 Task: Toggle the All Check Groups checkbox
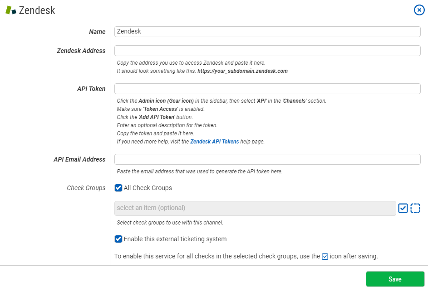[118, 188]
